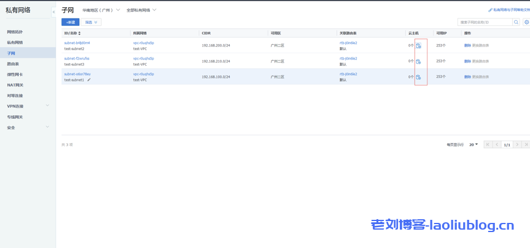Jump to the first page of results

488,145
